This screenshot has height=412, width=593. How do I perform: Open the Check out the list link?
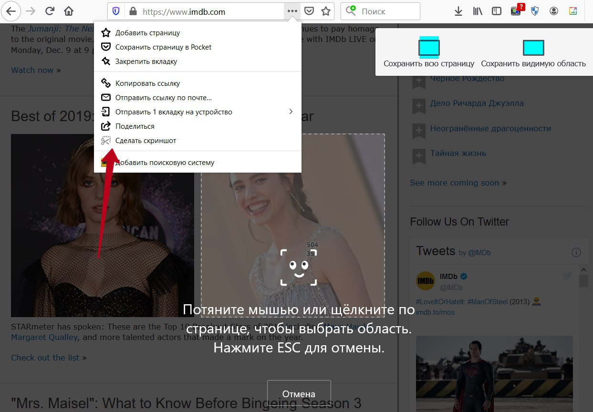(45, 358)
